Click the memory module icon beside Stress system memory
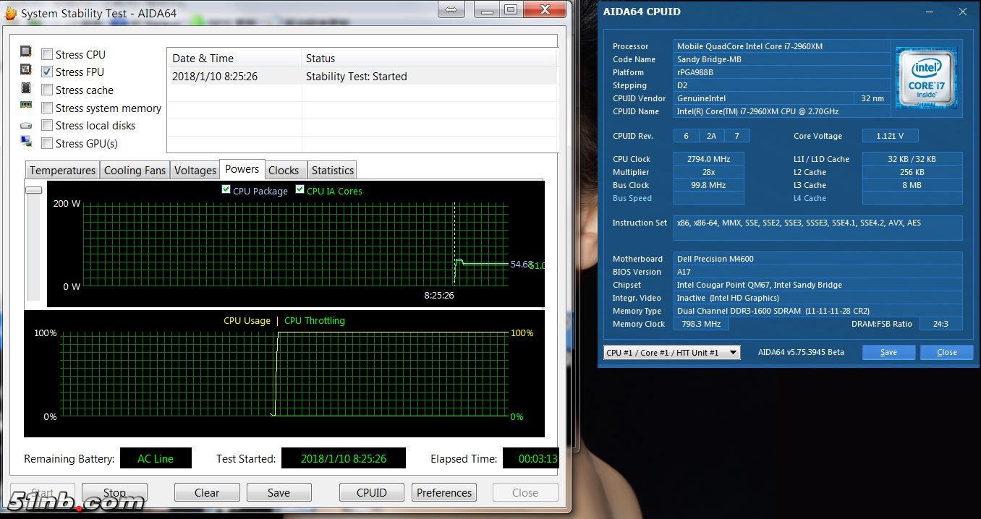 pyautogui.click(x=26, y=105)
